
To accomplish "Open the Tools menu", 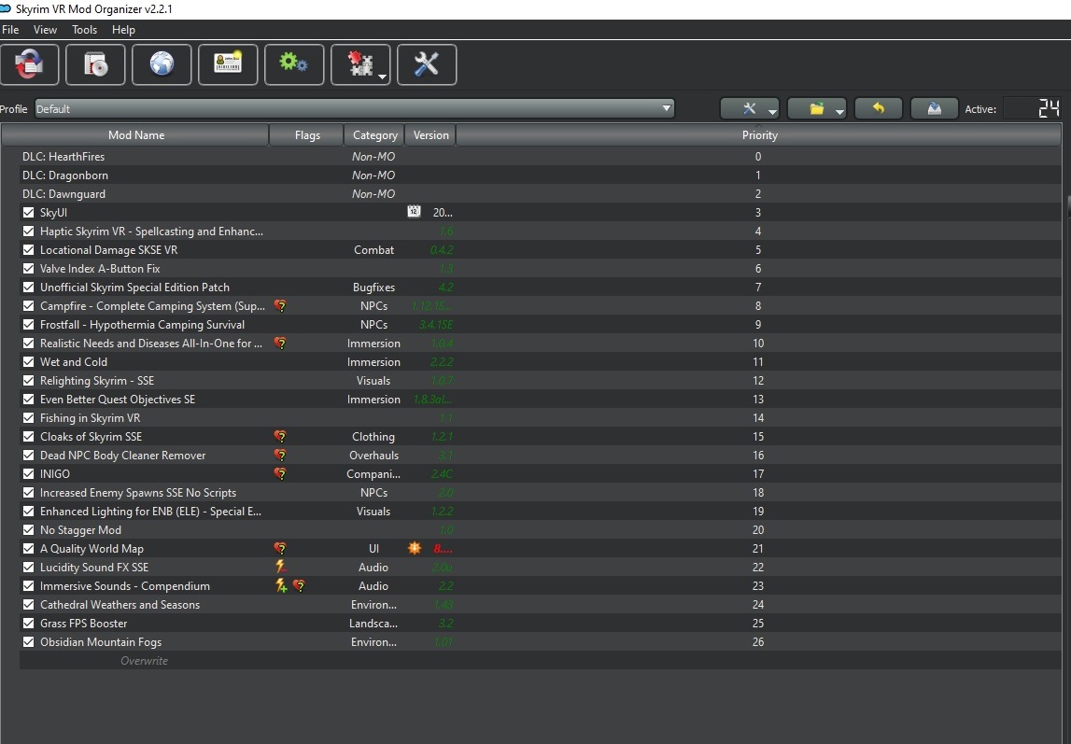I will pyautogui.click(x=85, y=29).
